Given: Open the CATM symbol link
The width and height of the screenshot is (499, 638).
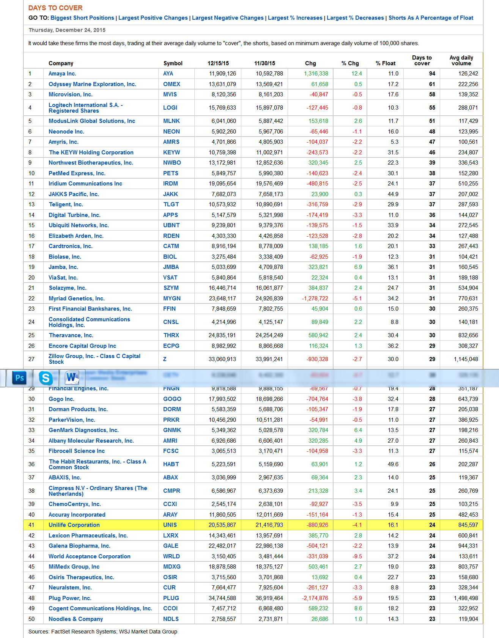Looking at the screenshot, I should (171, 246).
